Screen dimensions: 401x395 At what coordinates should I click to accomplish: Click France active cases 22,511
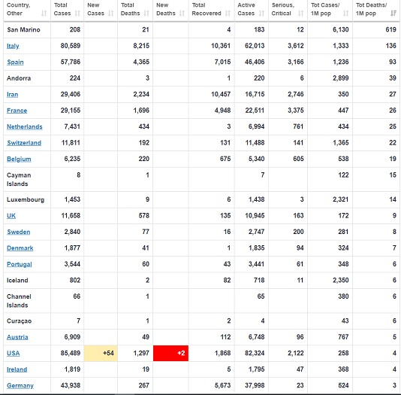pyautogui.click(x=255, y=111)
